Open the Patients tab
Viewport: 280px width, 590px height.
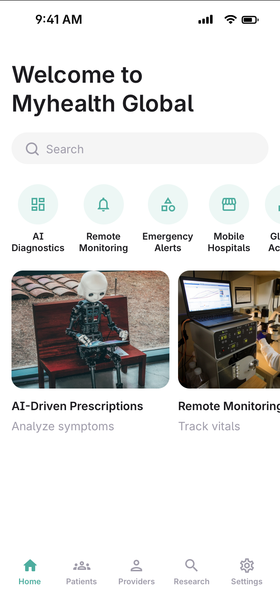point(81,572)
